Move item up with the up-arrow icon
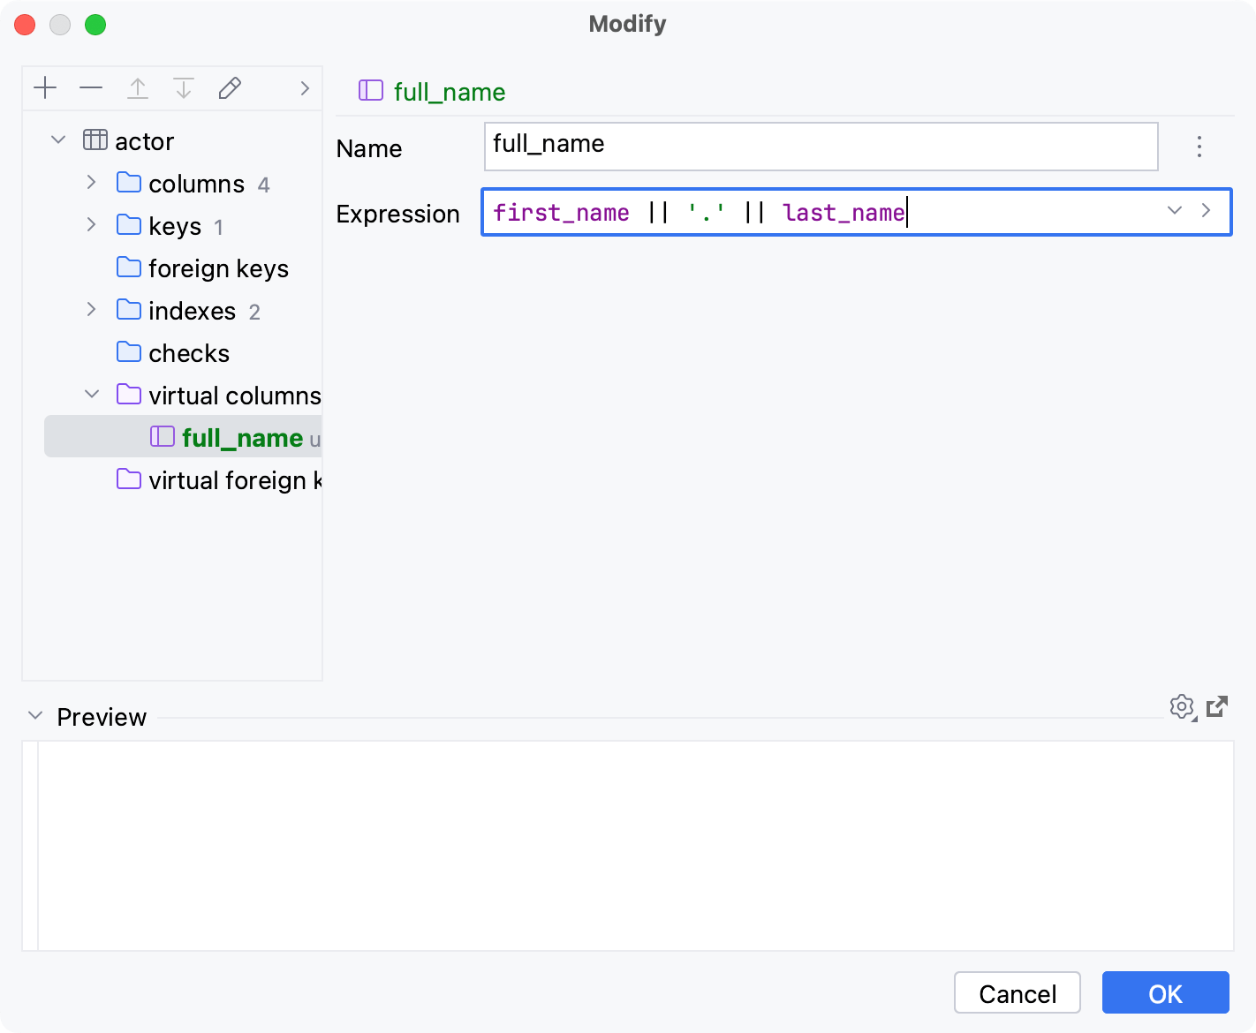1256x1033 pixels. point(138,87)
